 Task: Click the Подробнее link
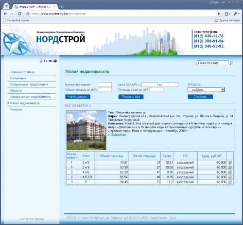pyautogui.click(x=118, y=135)
